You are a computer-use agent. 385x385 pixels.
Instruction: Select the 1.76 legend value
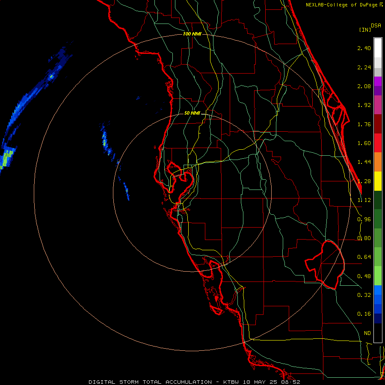(x=364, y=124)
